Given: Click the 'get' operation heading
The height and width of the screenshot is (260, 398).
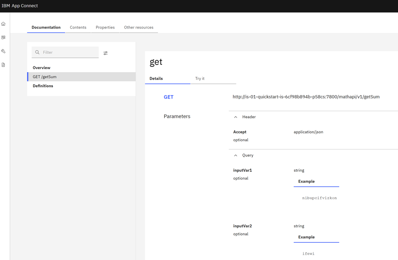Looking at the screenshot, I should click(x=156, y=62).
